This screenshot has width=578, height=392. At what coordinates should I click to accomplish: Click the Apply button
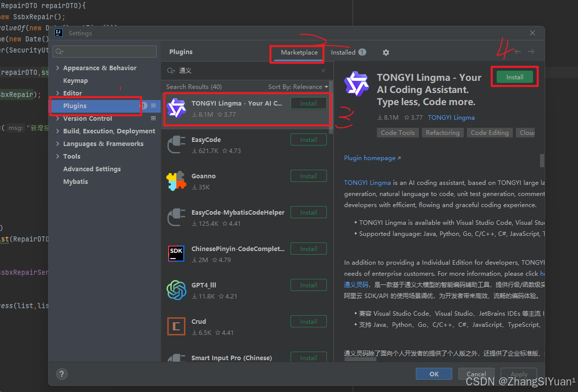click(x=519, y=374)
